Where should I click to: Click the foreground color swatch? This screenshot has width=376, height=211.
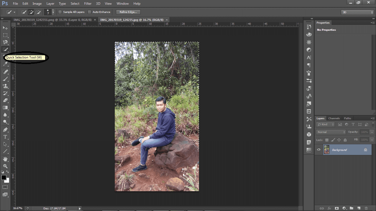[x=4, y=177]
